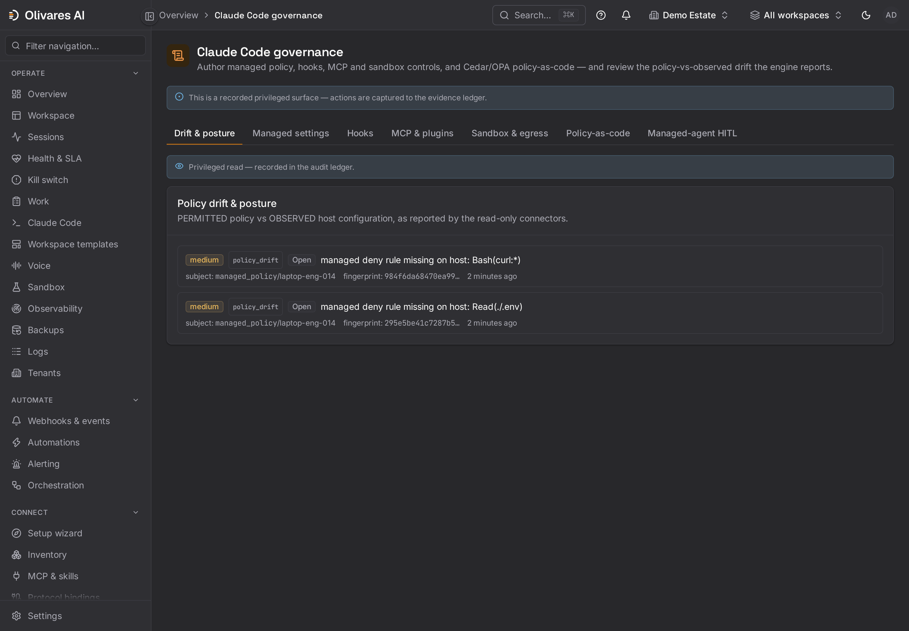Click the medium badge on Bash(curl:*) row

(x=204, y=260)
